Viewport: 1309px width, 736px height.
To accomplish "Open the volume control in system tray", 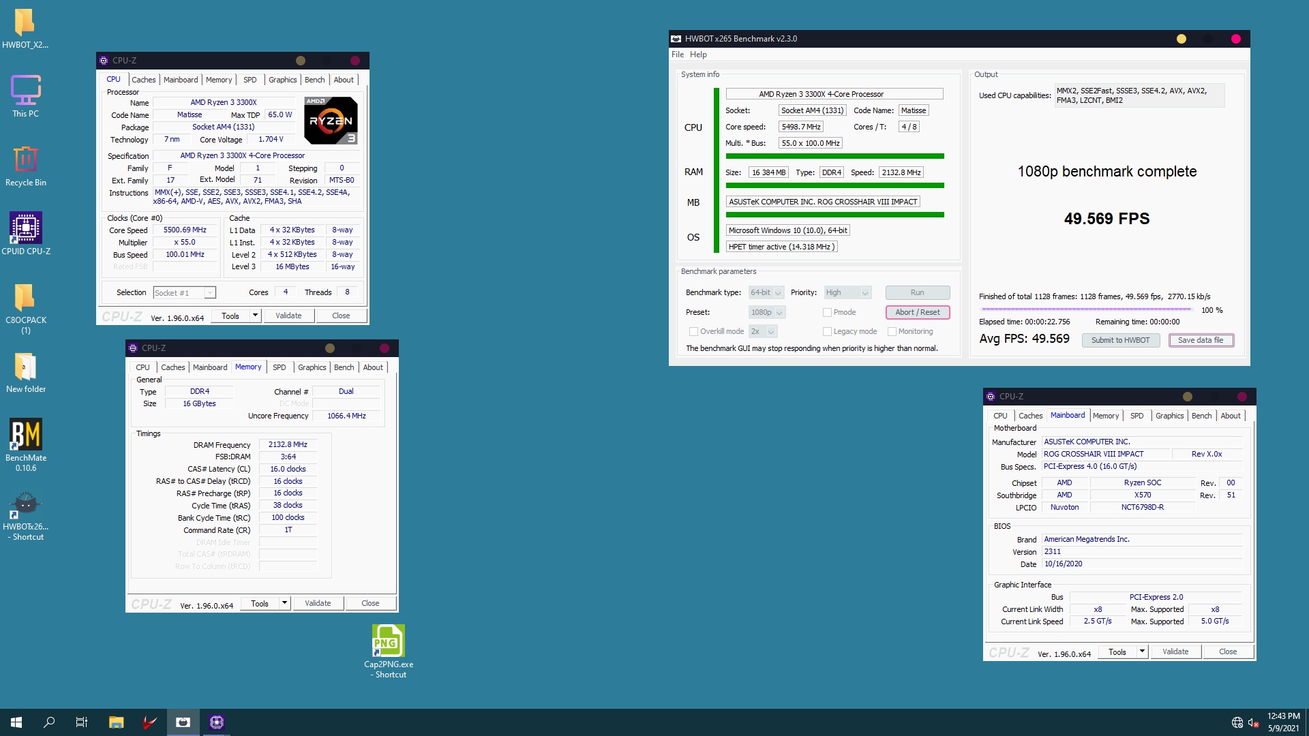I will click(1253, 722).
